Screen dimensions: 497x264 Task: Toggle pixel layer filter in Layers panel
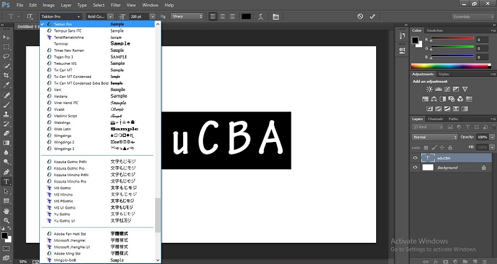tap(450, 127)
